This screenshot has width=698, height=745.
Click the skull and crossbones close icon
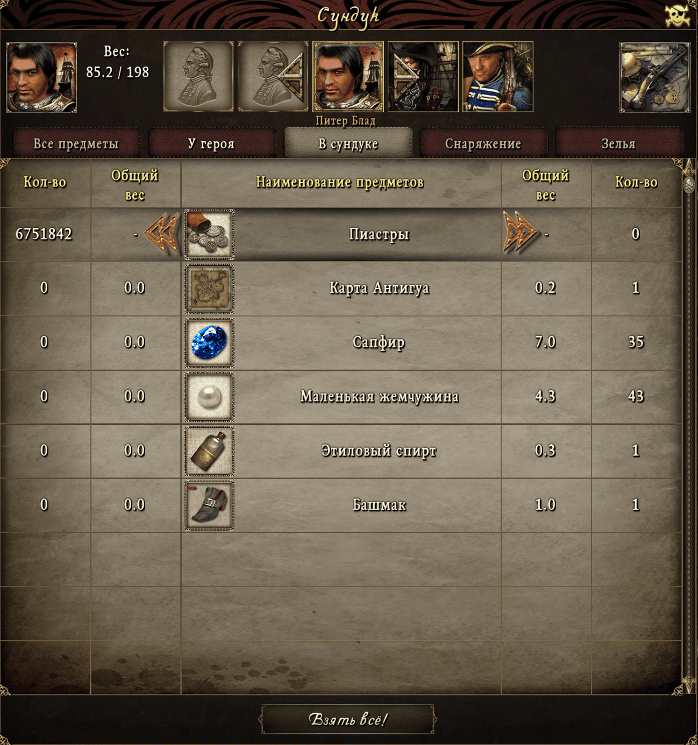(x=677, y=15)
